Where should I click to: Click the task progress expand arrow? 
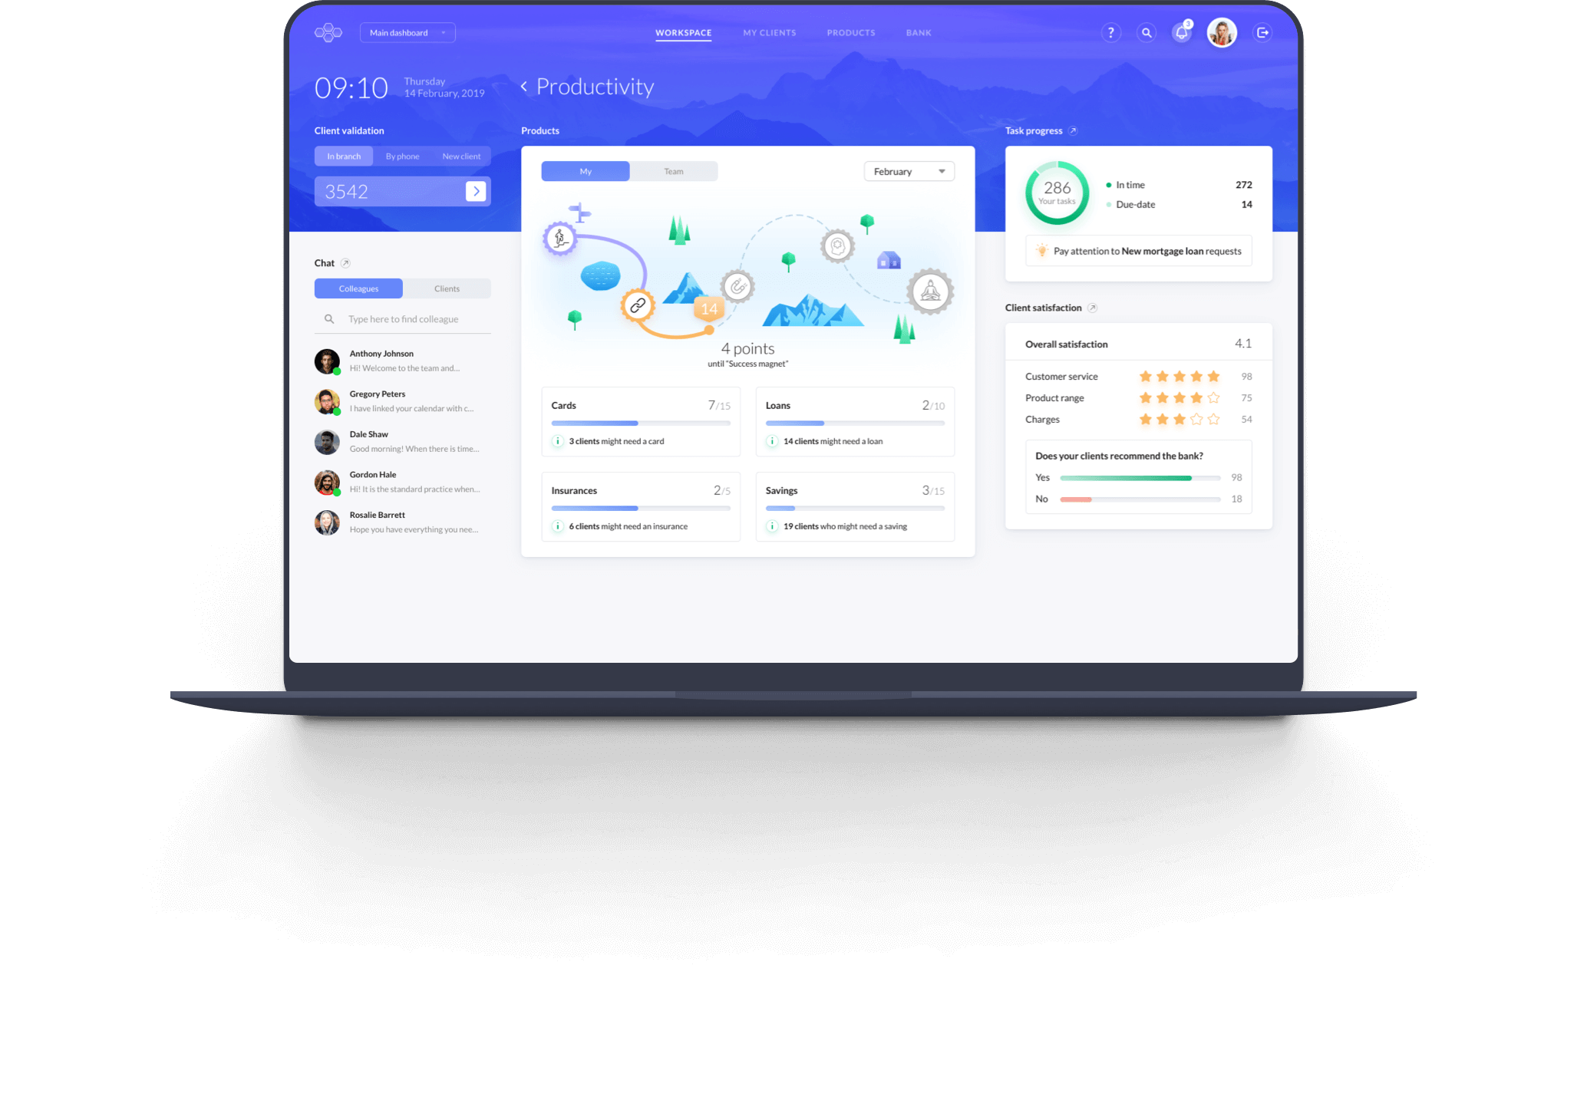(x=1074, y=131)
